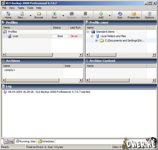Screen dimensions: 158x150
Task: Select the cwer profile row
Action: (x=42, y=36)
